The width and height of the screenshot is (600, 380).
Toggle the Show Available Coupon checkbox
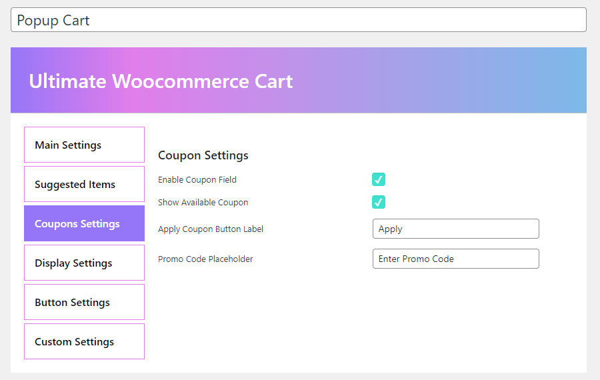(379, 202)
